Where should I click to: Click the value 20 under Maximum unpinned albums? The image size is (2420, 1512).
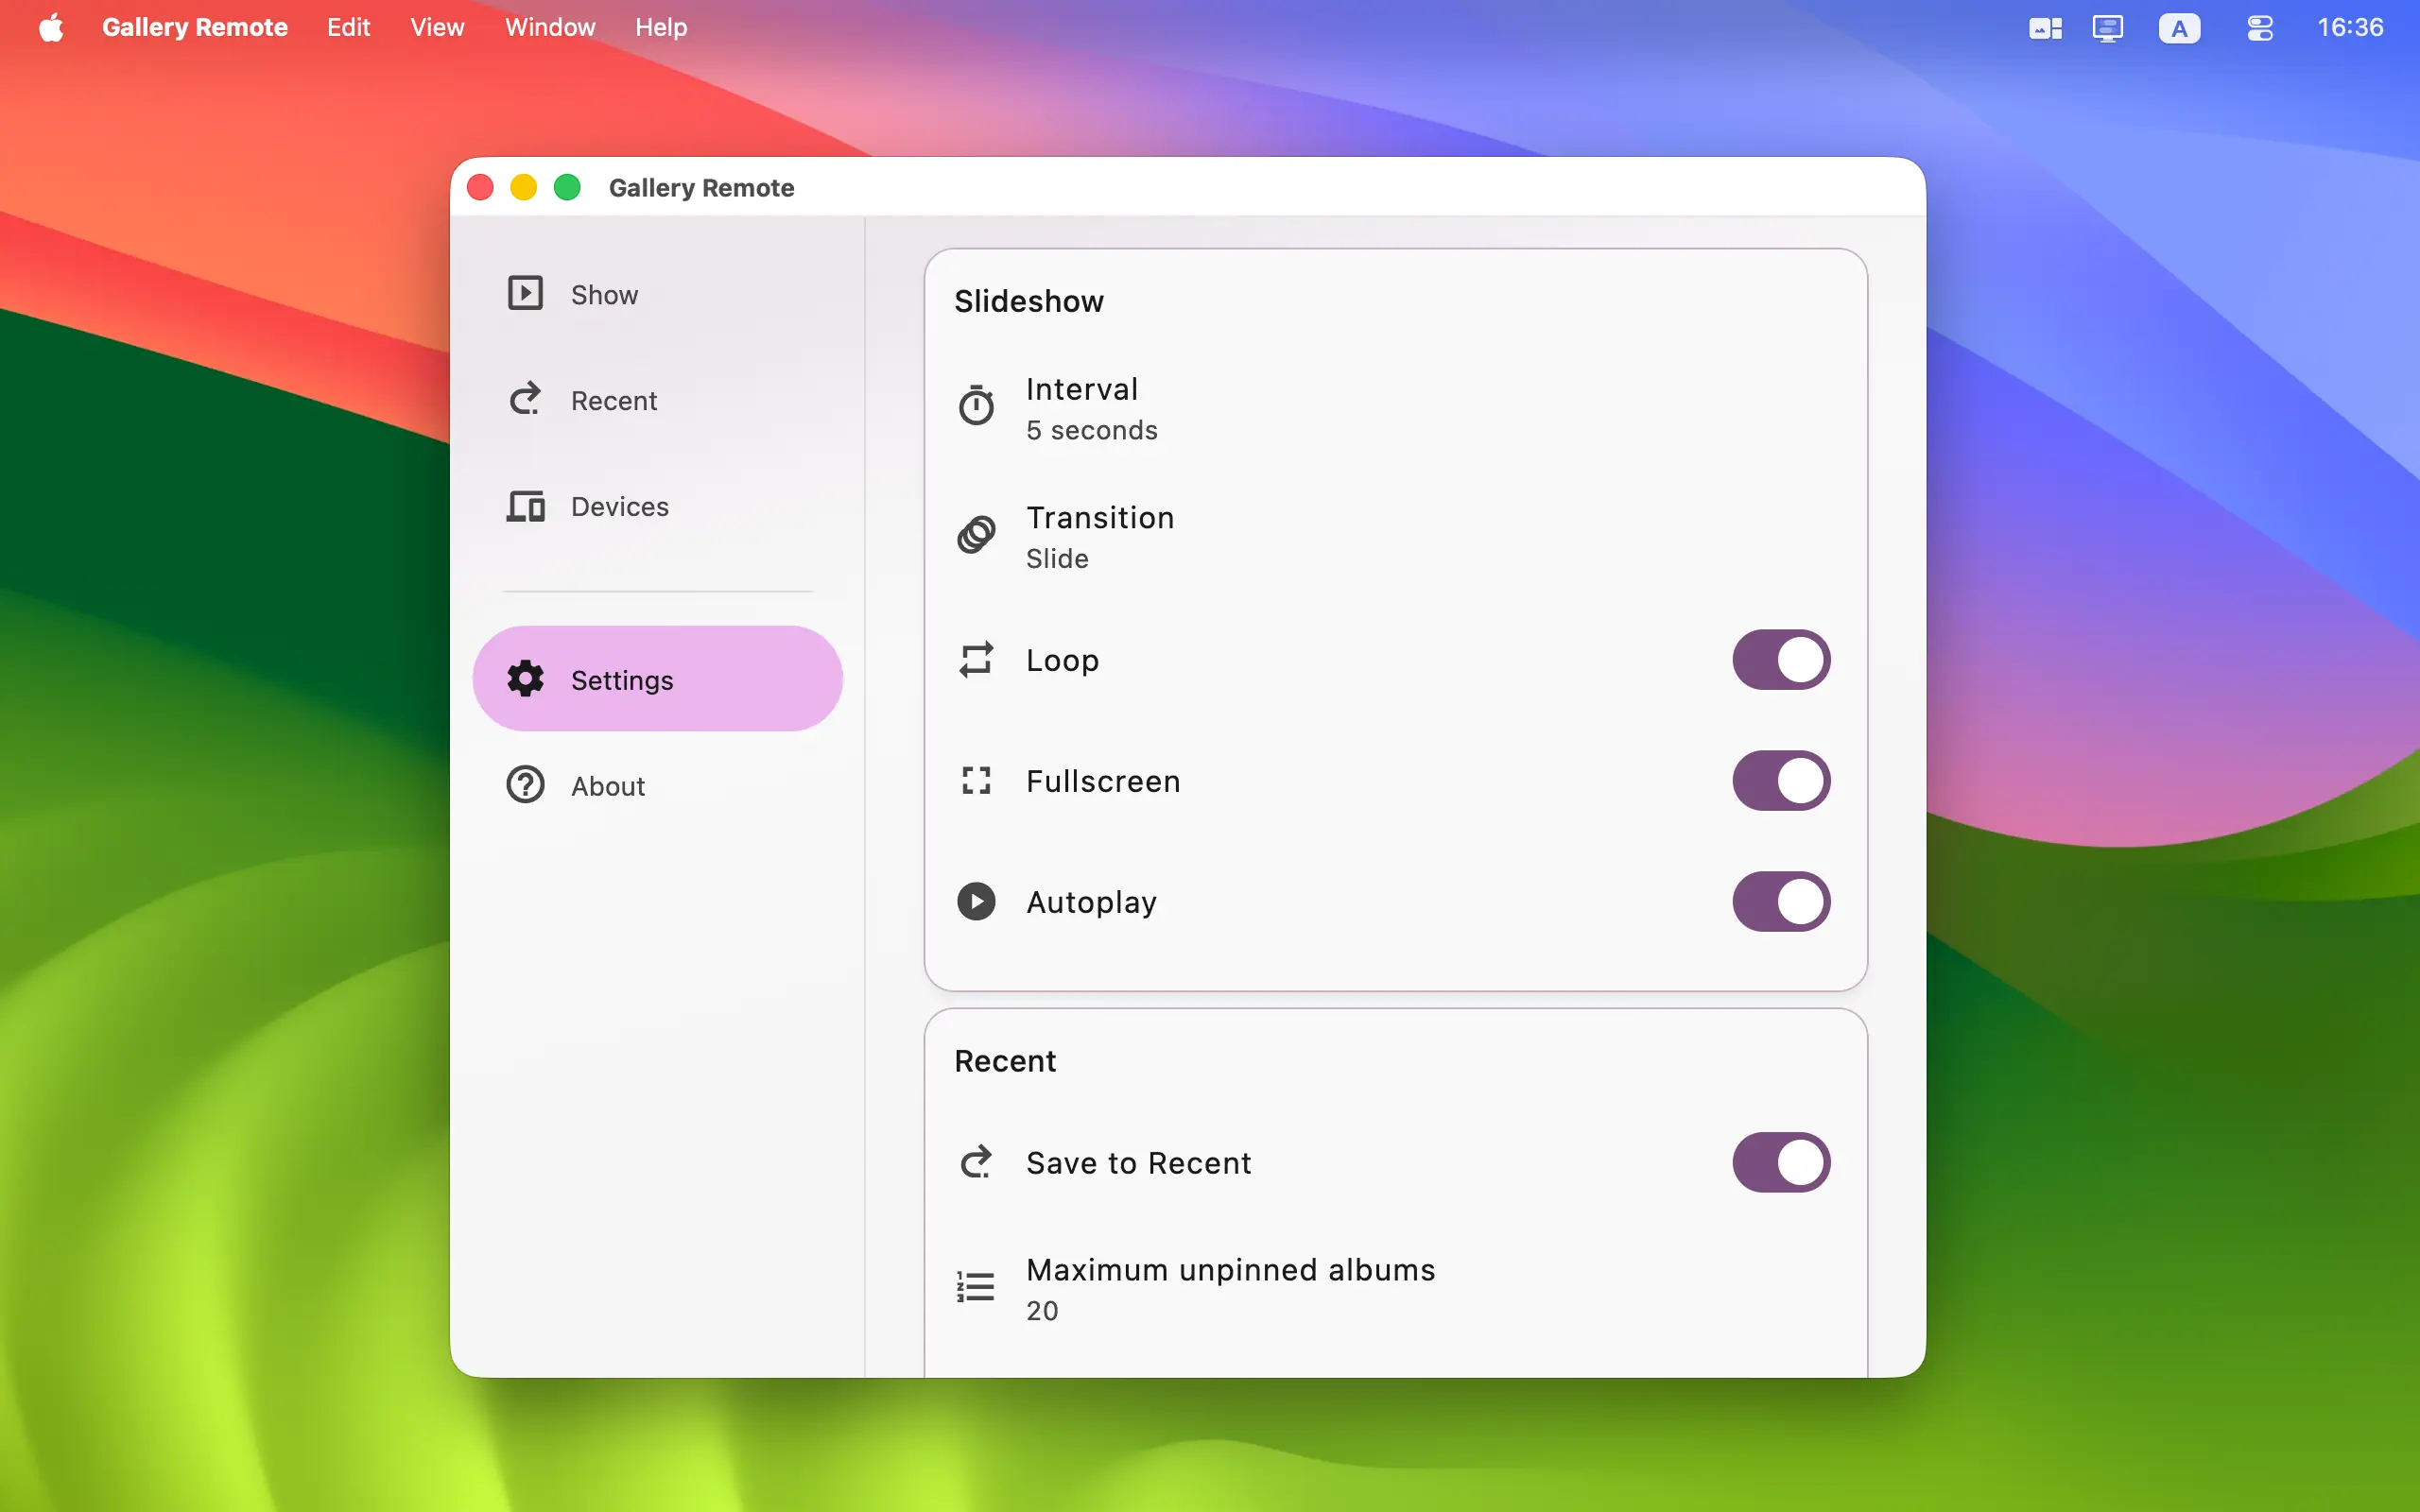(1041, 1310)
